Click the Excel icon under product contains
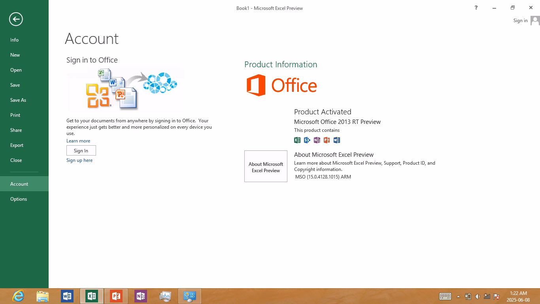The image size is (540, 304). (x=297, y=140)
